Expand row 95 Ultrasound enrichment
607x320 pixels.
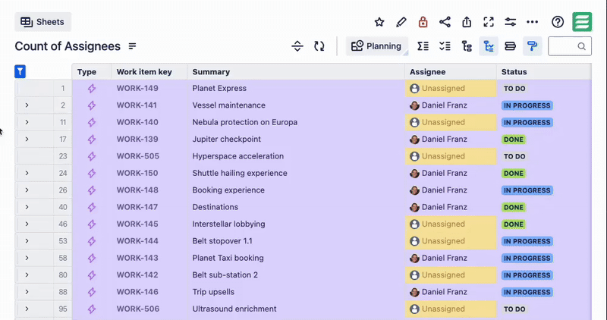click(x=27, y=309)
